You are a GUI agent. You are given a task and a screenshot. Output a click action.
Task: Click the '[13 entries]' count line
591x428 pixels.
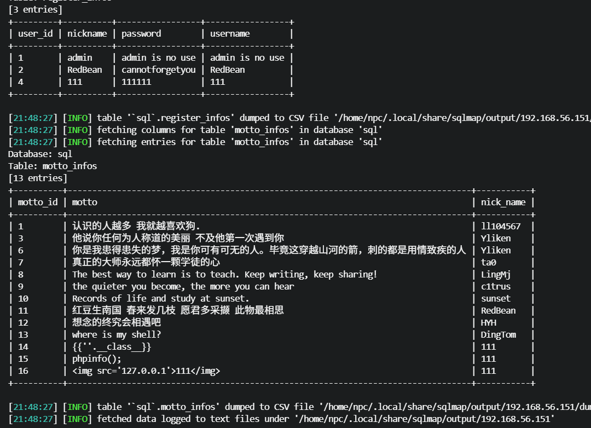pyautogui.click(x=38, y=178)
